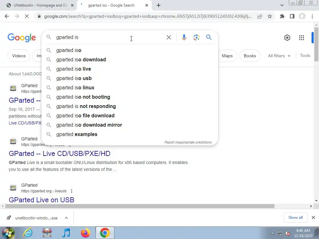Open Chrome three-dot menu

click(312, 16)
